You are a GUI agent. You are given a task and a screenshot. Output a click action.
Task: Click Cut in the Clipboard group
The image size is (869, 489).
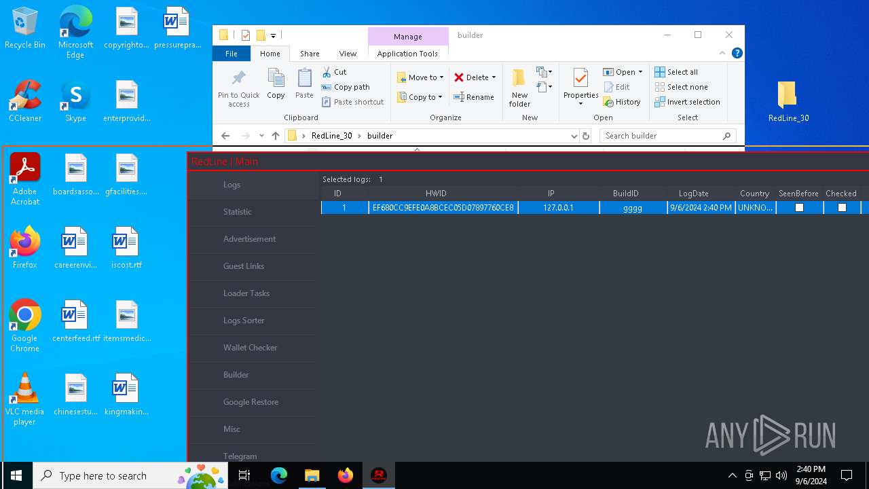click(334, 72)
